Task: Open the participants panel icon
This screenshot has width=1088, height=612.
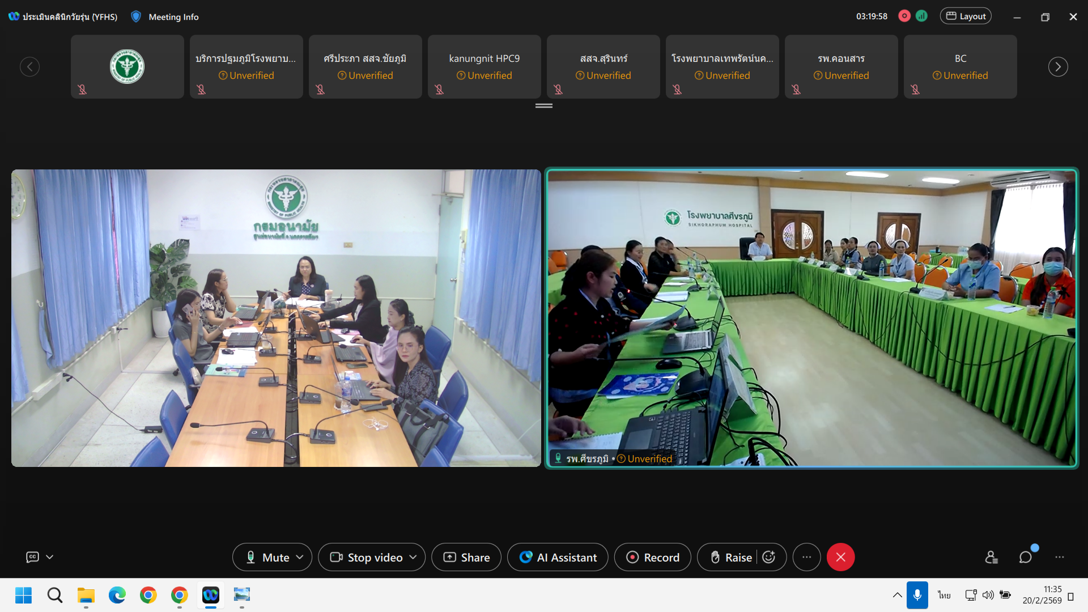Action: [x=991, y=557]
